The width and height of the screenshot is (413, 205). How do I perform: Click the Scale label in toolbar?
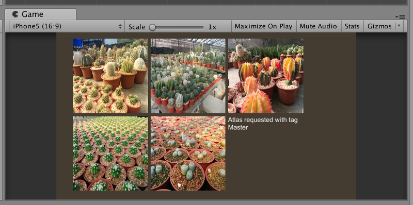click(x=137, y=27)
